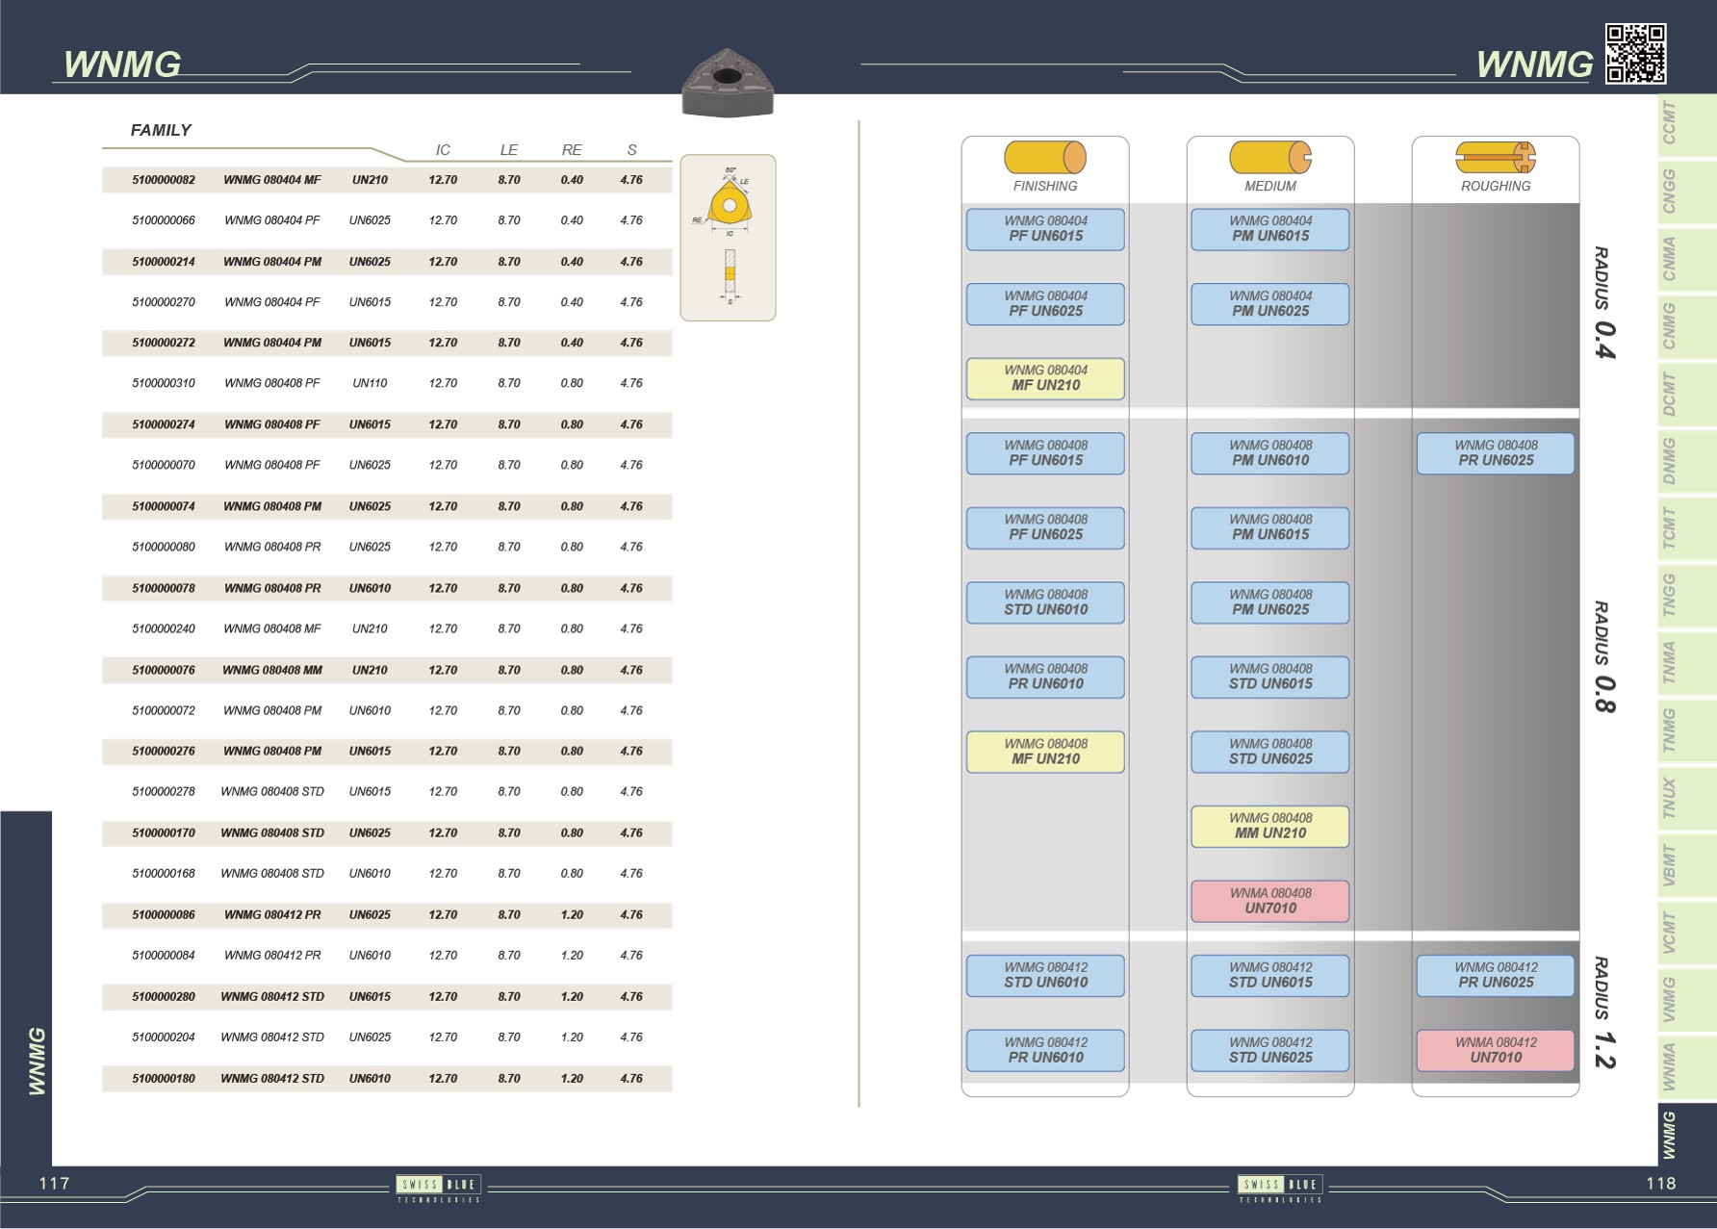The width and height of the screenshot is (1717, 1229).
Task: Go to the TNUX side tab
Action: (1670, 798)
